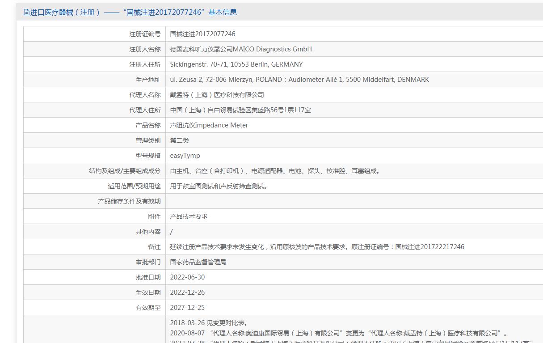The height and width of the screenshot is (343, 543).
Task: Click the remark text 延续注册产品技术要求未发生变化
Action: pyautogui.click(x=317, y=247)
